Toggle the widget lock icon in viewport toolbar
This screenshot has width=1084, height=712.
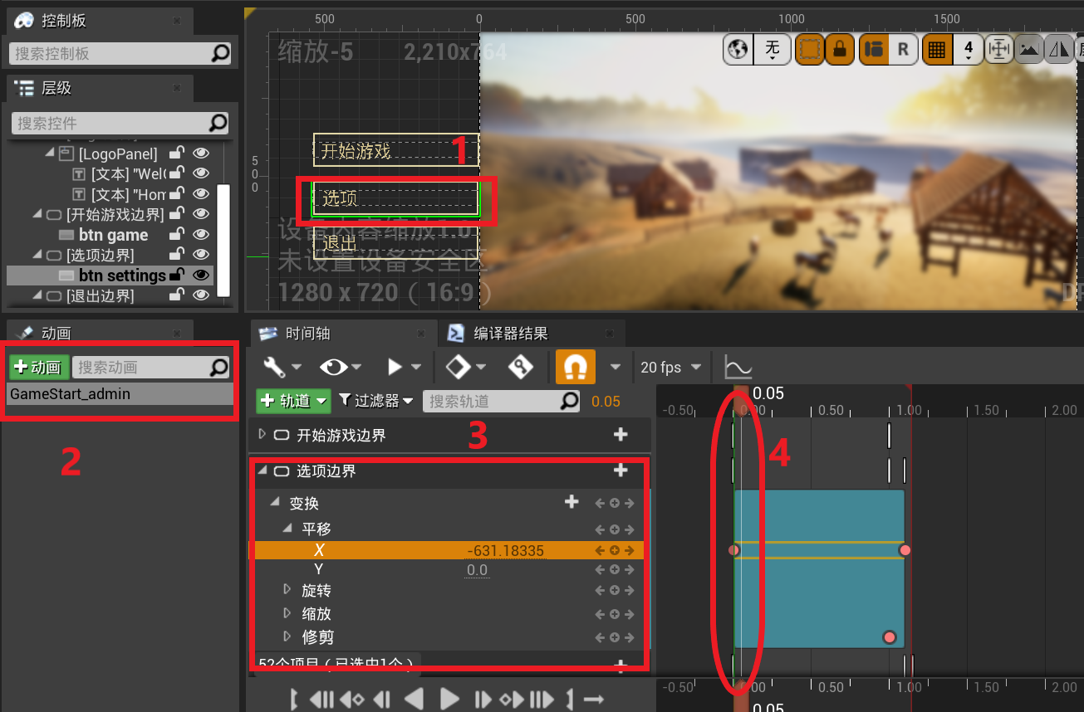point(840,50)
